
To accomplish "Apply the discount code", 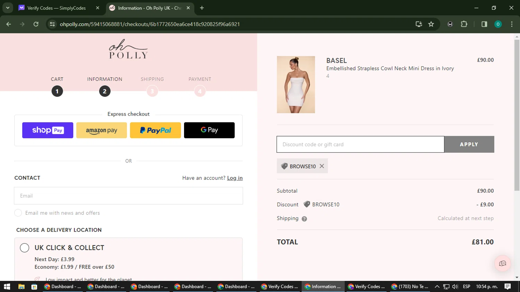I will (469, 144).
